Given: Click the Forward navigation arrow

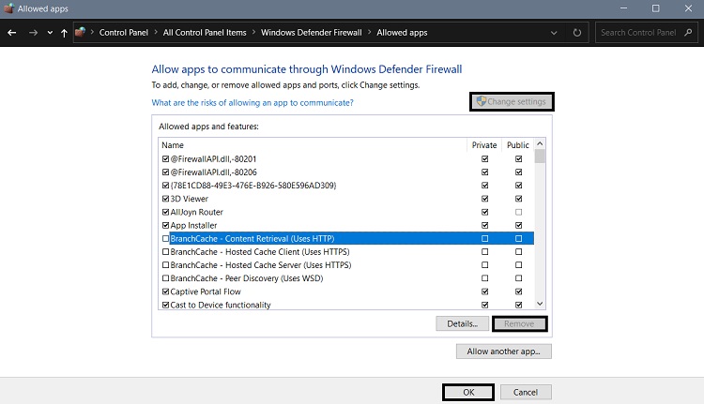Looking at the screenshot, I should (33, 33).
